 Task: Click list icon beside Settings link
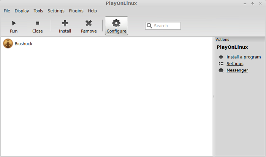click(221, 64)
